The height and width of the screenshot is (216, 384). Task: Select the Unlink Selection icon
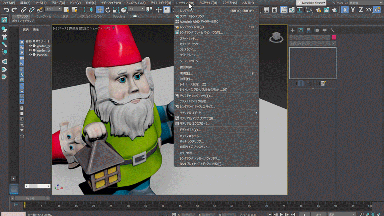(x=32, y=10)
